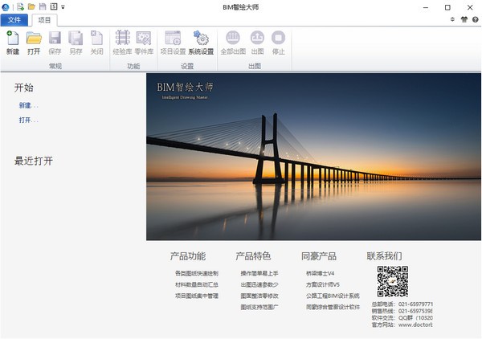
Task: Click the QR code image under 联系我们
Action: click(393, 282)
